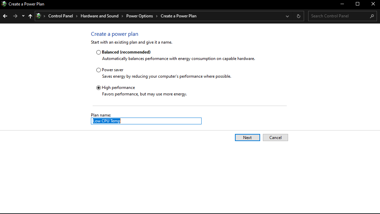Viewport: 380px width, 214px height.
Task: Select the Power saver radio button
Action: click(x=99, y=70)
